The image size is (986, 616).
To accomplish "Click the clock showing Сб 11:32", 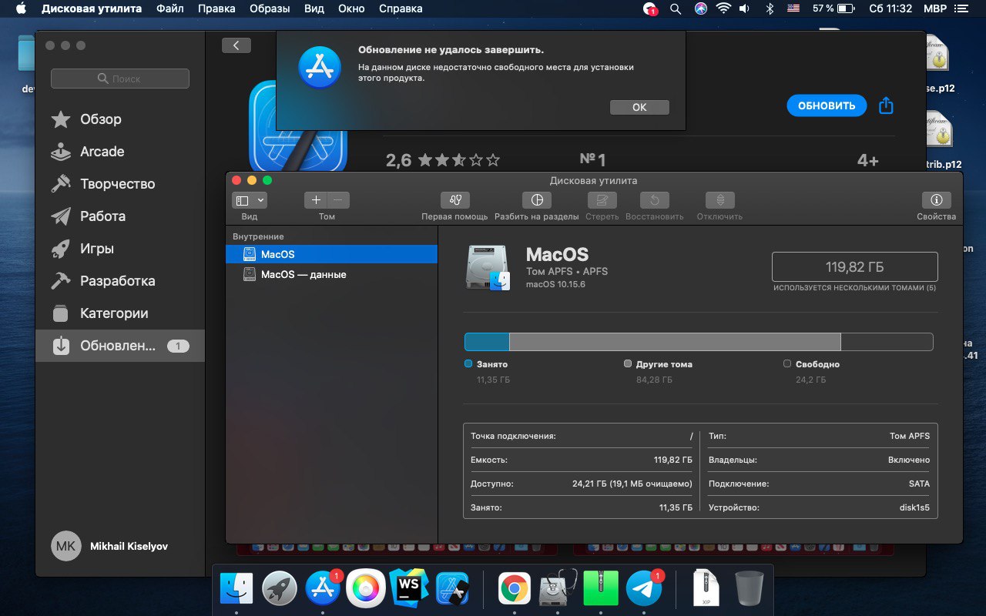I will tap(890, 8).
